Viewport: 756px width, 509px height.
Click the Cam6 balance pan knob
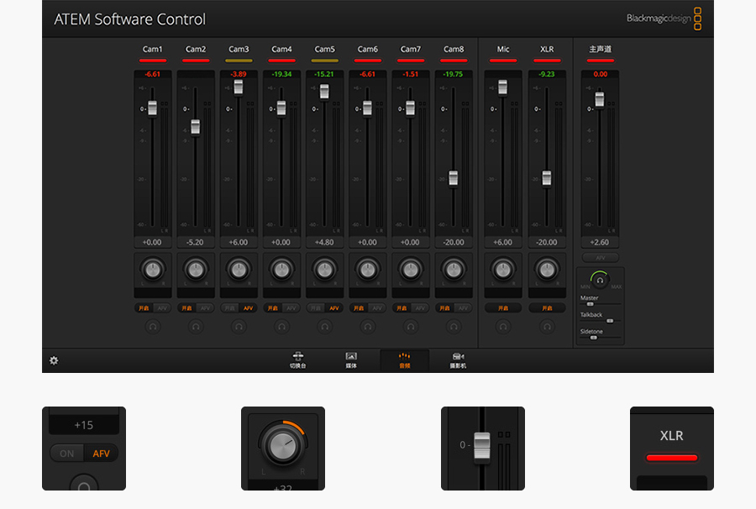click(367, 270)
